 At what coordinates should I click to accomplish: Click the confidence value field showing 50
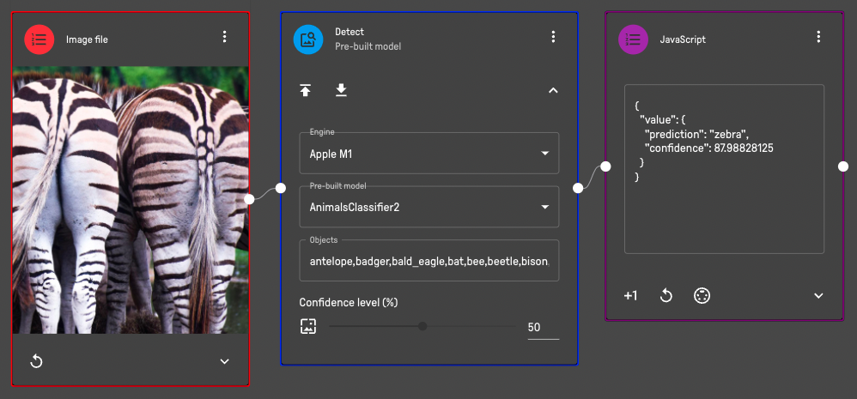tap(542, 327)
